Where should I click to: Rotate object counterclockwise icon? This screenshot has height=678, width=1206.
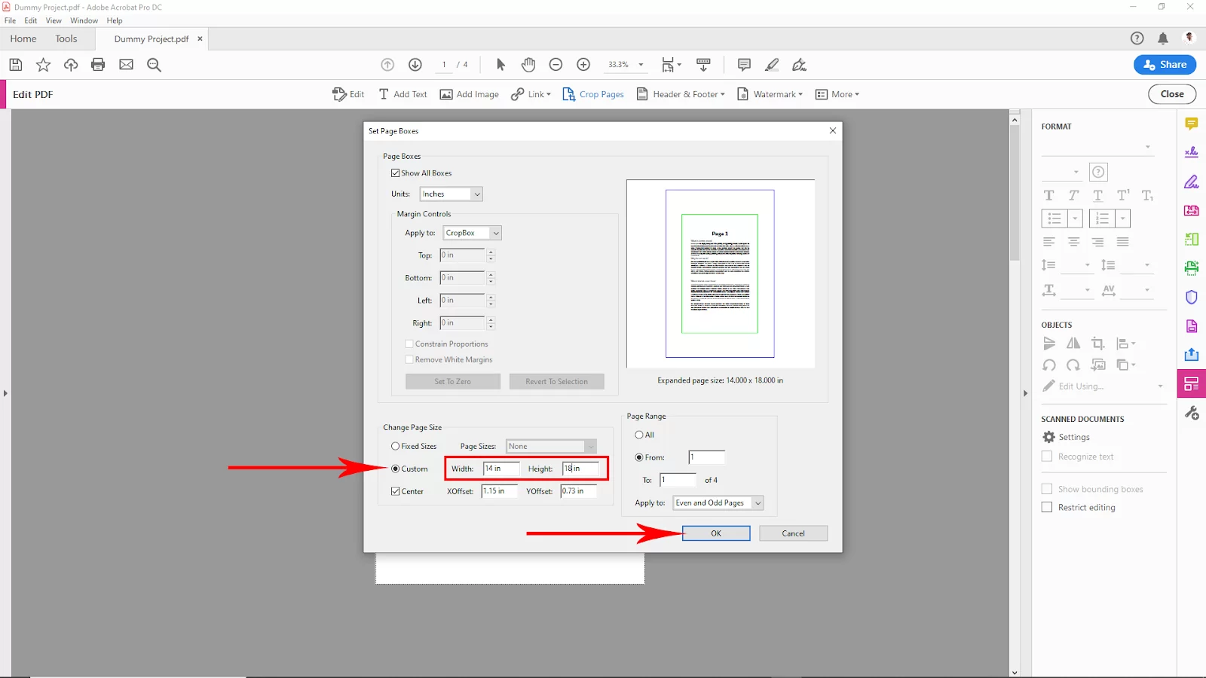coord(1049,365)
